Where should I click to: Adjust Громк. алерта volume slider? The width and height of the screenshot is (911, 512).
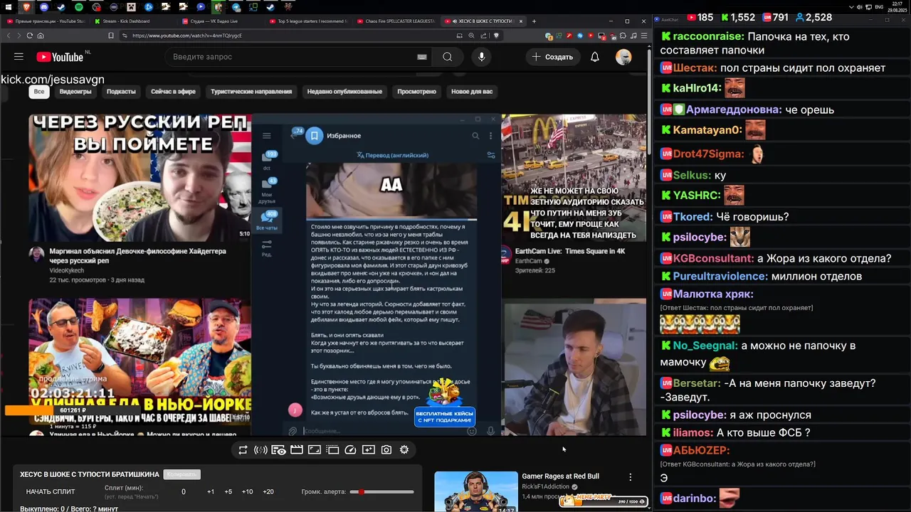click(x=382, y=492)
